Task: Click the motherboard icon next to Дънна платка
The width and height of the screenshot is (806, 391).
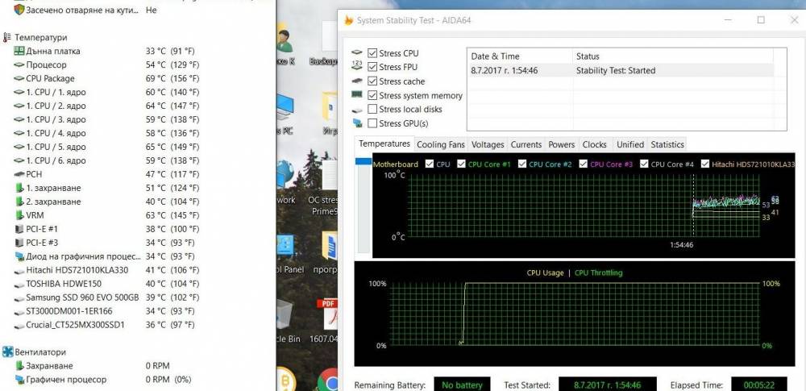Action: 19,51
